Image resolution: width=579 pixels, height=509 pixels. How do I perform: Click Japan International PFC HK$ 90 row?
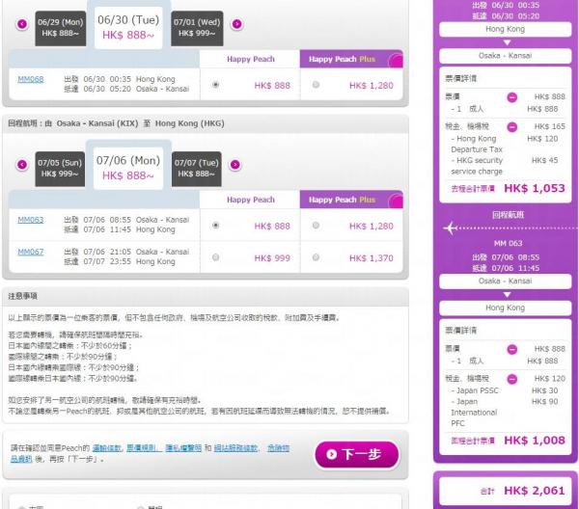[x=505, y=413]
